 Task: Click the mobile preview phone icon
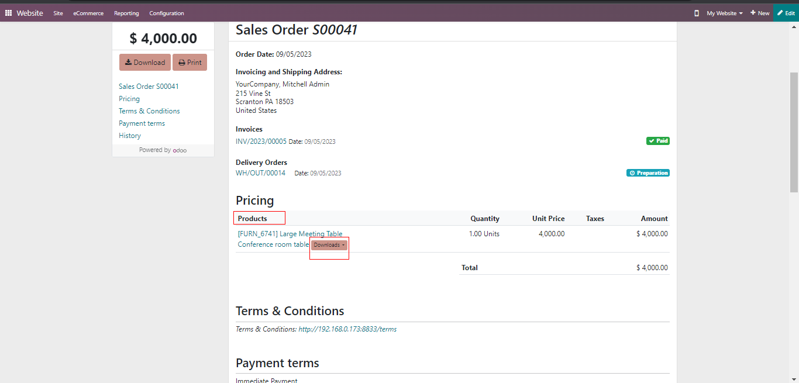click(696, 13)
